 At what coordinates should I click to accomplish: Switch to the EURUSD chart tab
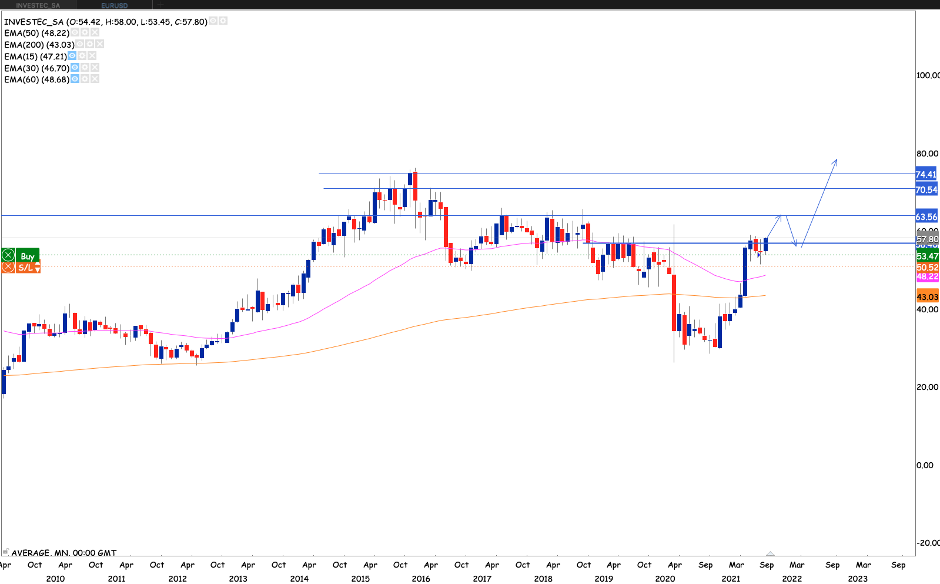(114, 5)
